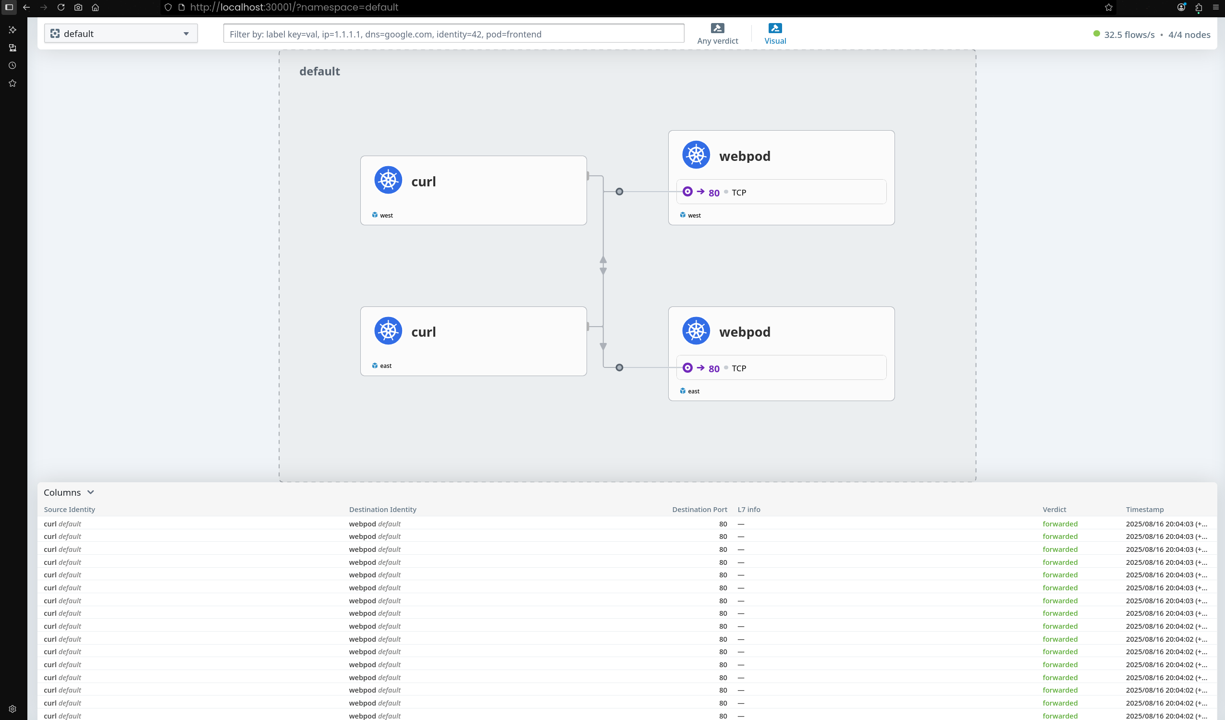Click the L7 info column header
Screen dimensions: 1225x720
click(x=748, y=510)
